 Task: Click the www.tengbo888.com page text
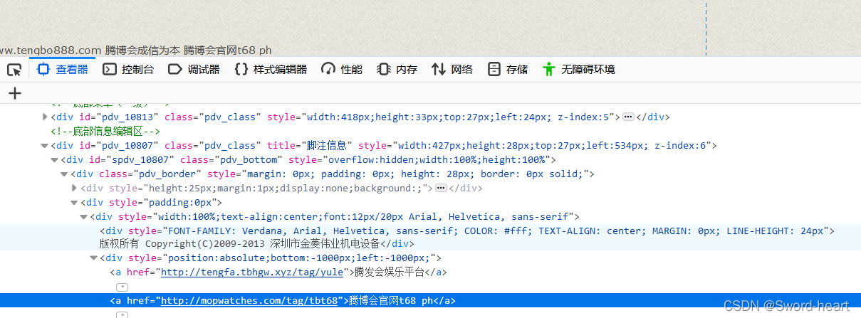[51, 50]
